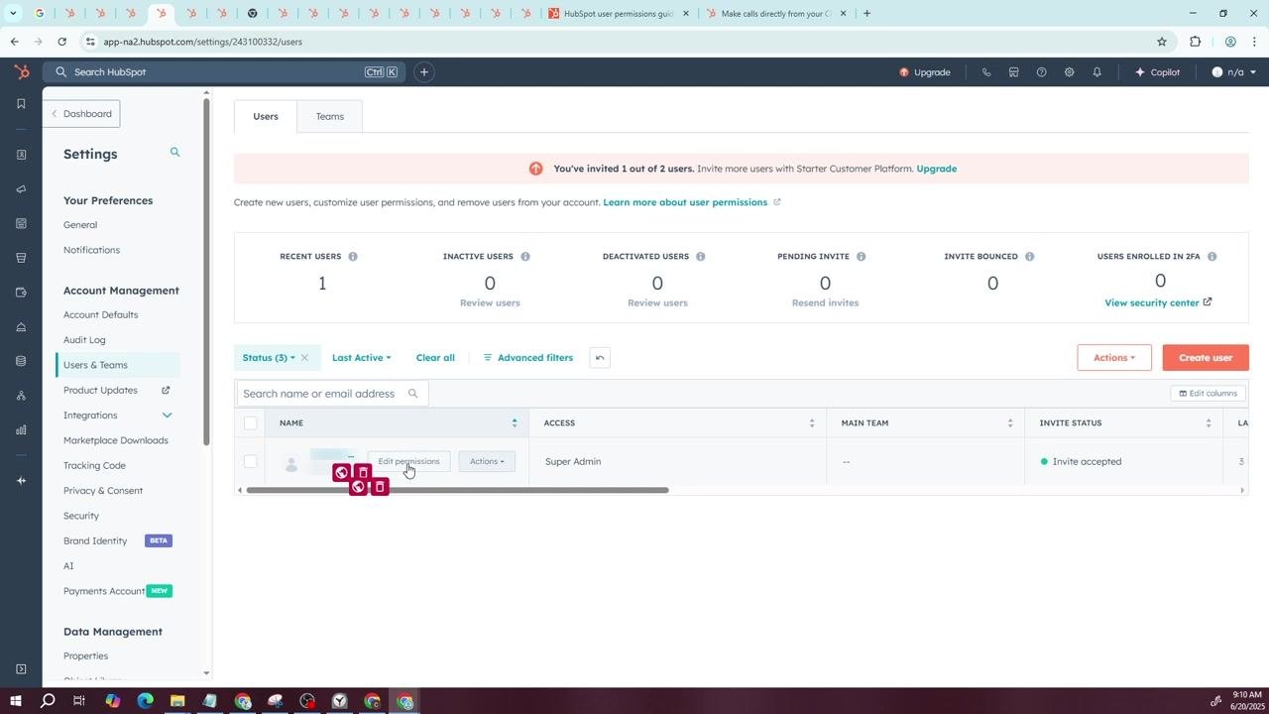Image resolution: width=1269 pixels, height=714 pixels.
Task: Expand the left navigation rail toggle at bottom
Action: [21, 669]
